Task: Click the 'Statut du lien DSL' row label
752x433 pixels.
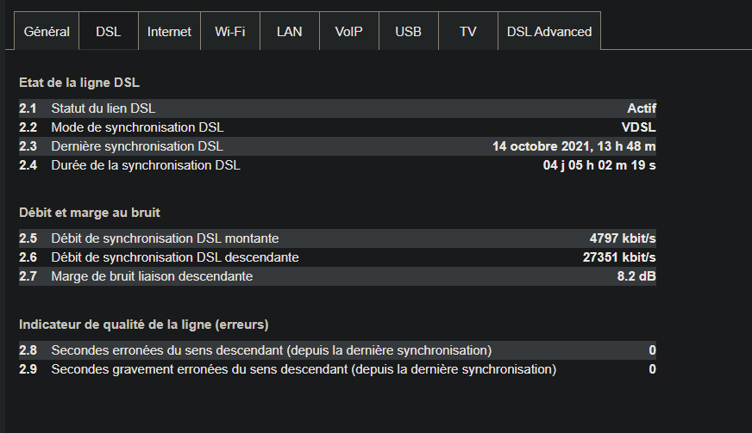Action: coord(103,108)
